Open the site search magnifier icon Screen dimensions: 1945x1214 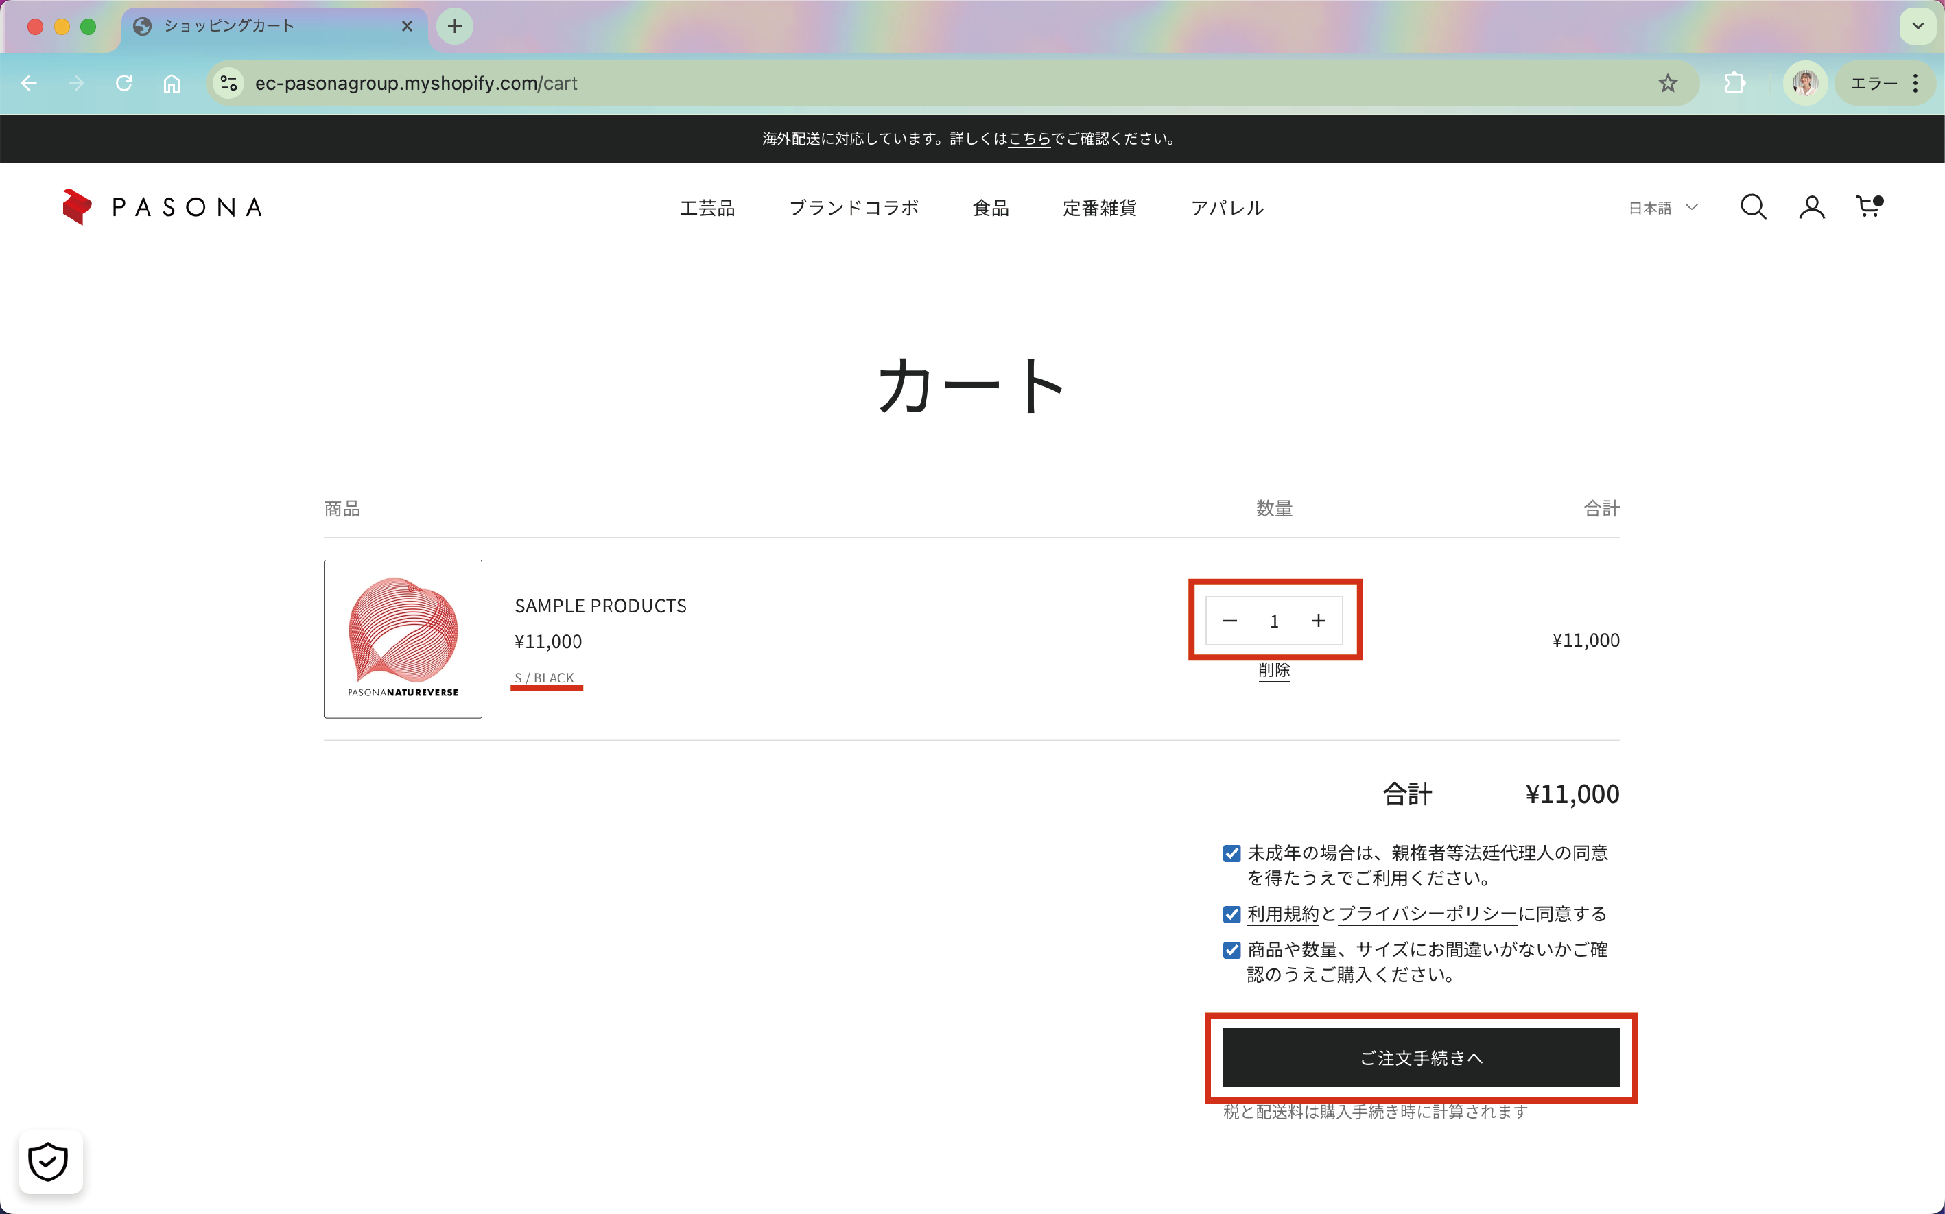tap(1752, 207)
